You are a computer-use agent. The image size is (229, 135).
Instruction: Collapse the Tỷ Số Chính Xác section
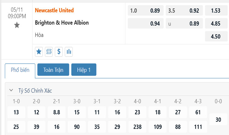tap(11, 90)
